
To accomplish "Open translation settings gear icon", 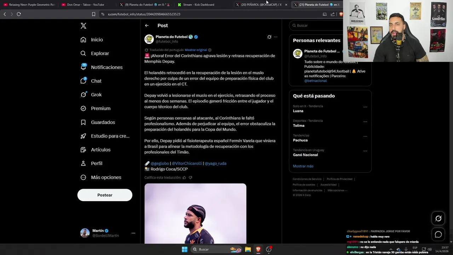I will 210,50.
